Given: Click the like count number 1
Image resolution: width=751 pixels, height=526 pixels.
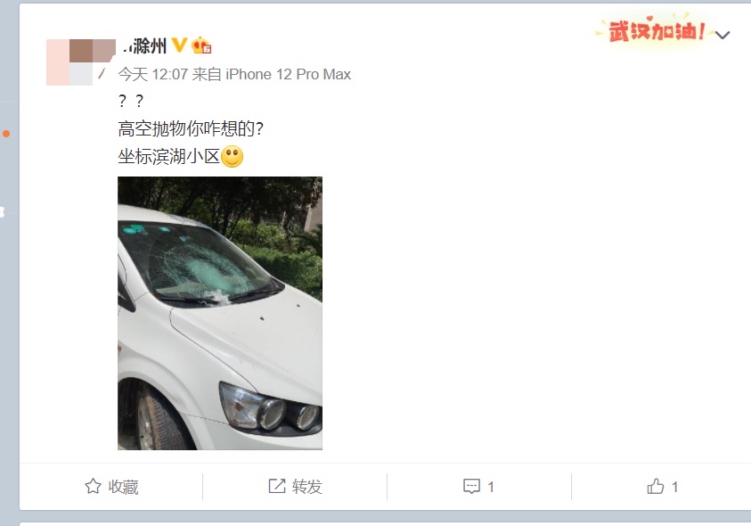Looking at the screenshot, I should coord(674,487).
